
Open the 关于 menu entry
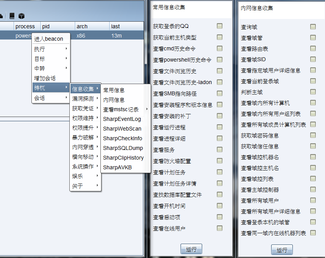click(85, 186)
